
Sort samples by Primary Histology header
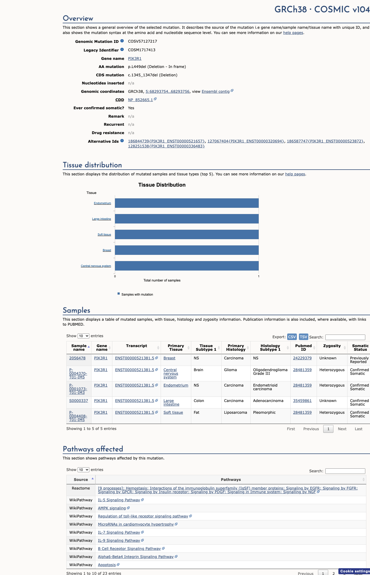(236, 348)
